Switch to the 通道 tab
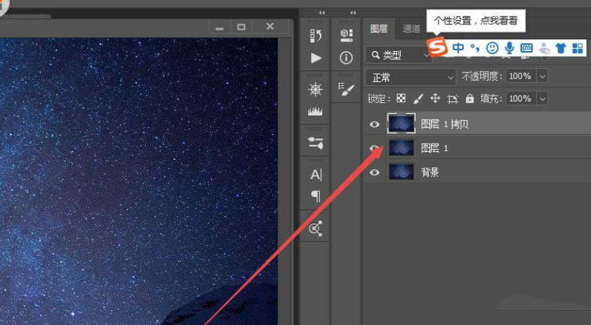 412,30
